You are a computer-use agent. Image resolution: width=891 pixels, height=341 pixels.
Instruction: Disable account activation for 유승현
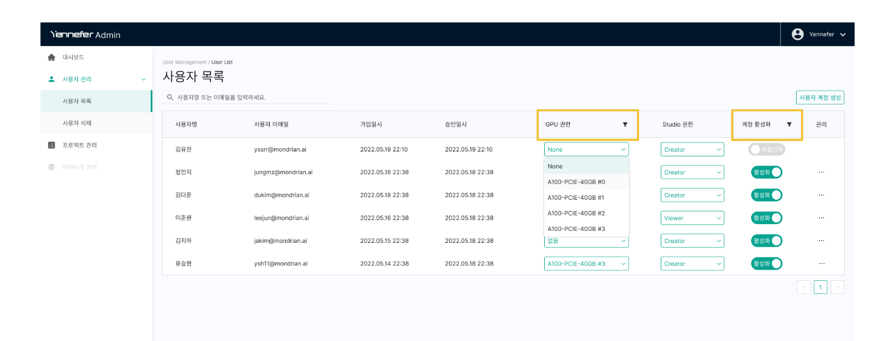766,264
